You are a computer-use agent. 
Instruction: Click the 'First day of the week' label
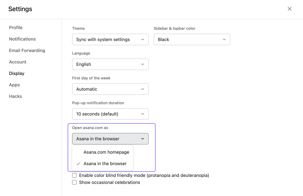(91, 78)
